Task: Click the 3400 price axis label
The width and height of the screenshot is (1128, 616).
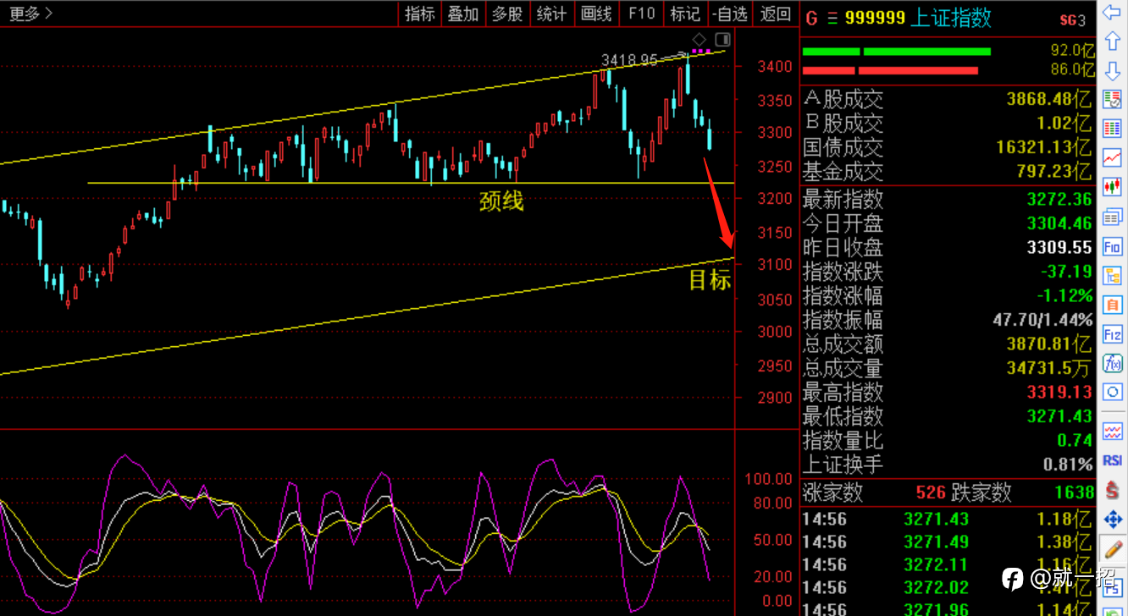Action: (x=775, y=66)
